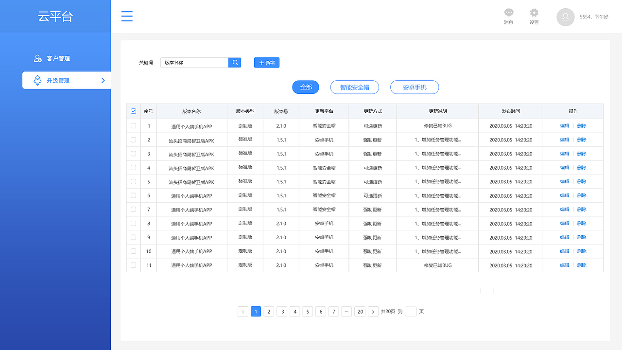This screenshot has height=350, width=622.
Task: Check the checkbox for row 1
Action: point(133,125)
